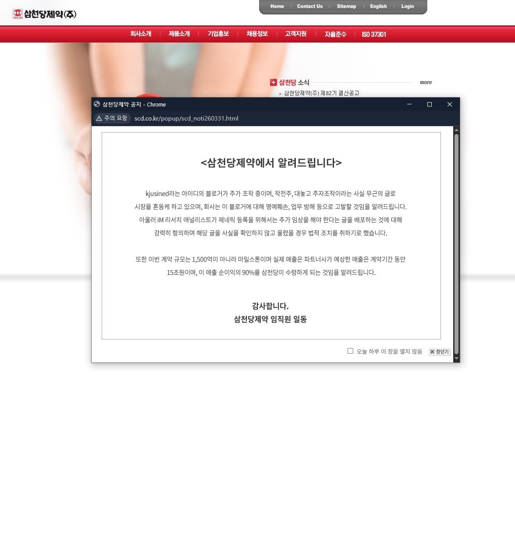Open the 기업홍보 menu
515x554 pixels.
218,34
